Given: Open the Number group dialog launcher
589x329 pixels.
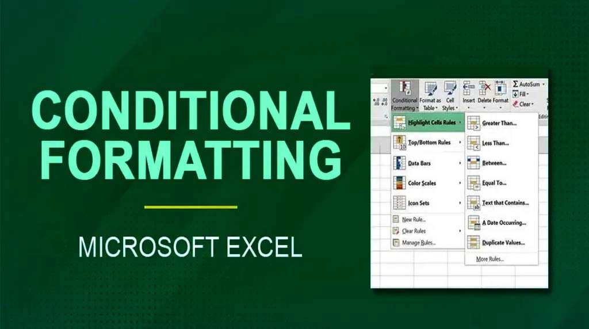Looking at the screenshot, I should [386, 117].
